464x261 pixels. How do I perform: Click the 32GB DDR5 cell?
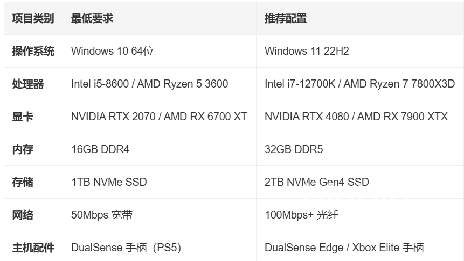coord(360,149)
